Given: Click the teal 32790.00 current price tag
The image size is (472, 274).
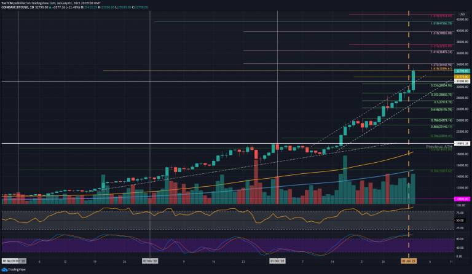Looking at the screenshot, I should click(462, 71).
